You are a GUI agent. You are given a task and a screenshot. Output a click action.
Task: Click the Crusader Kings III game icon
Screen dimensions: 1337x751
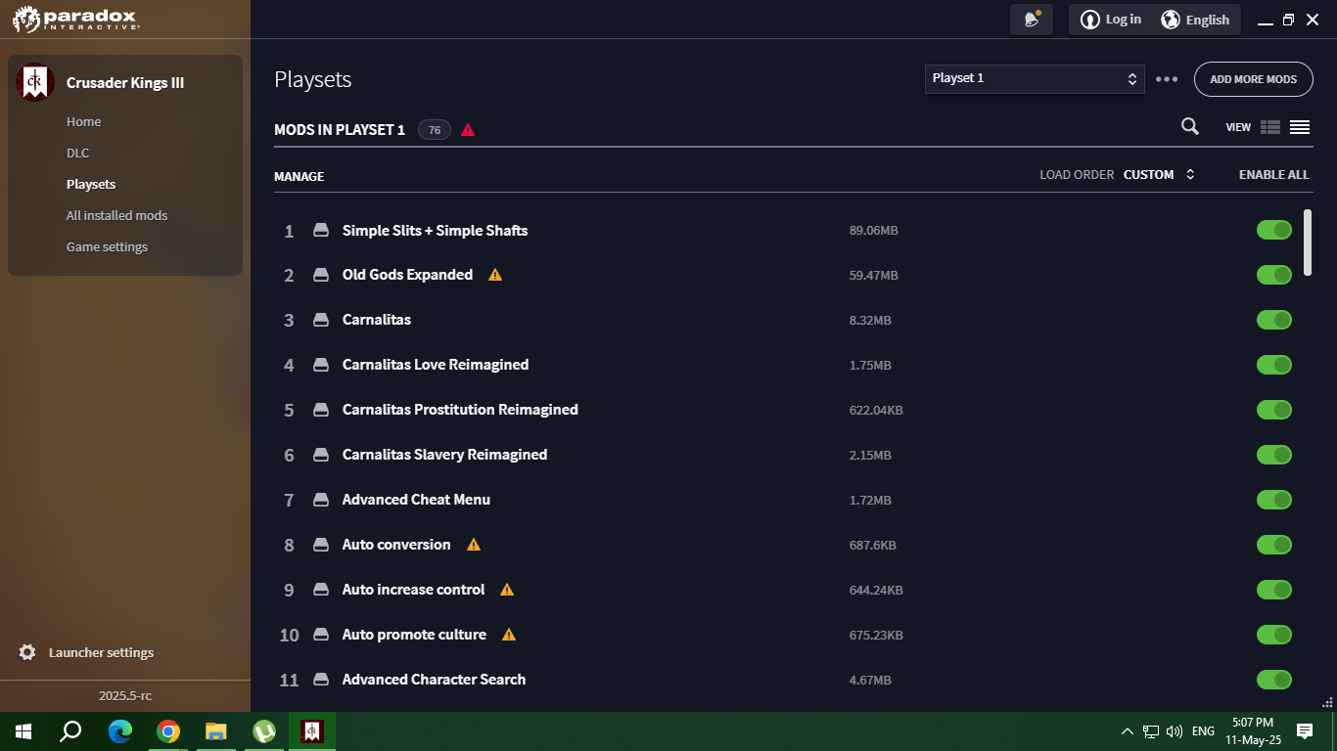point(35,83)
